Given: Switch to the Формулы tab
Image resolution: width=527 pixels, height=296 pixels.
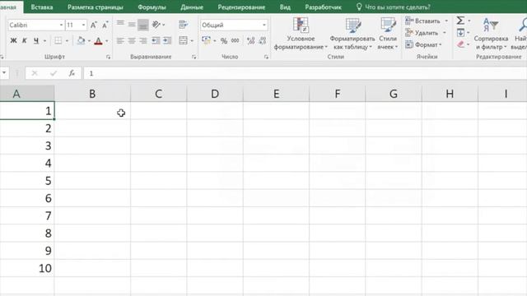Looking at the screenshot, I should tap(152, 7).
